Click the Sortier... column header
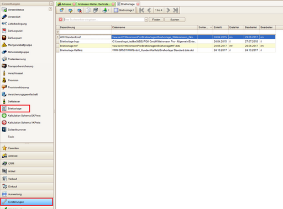Viewport: 283px width, 209px height. [x=205, y=27]
